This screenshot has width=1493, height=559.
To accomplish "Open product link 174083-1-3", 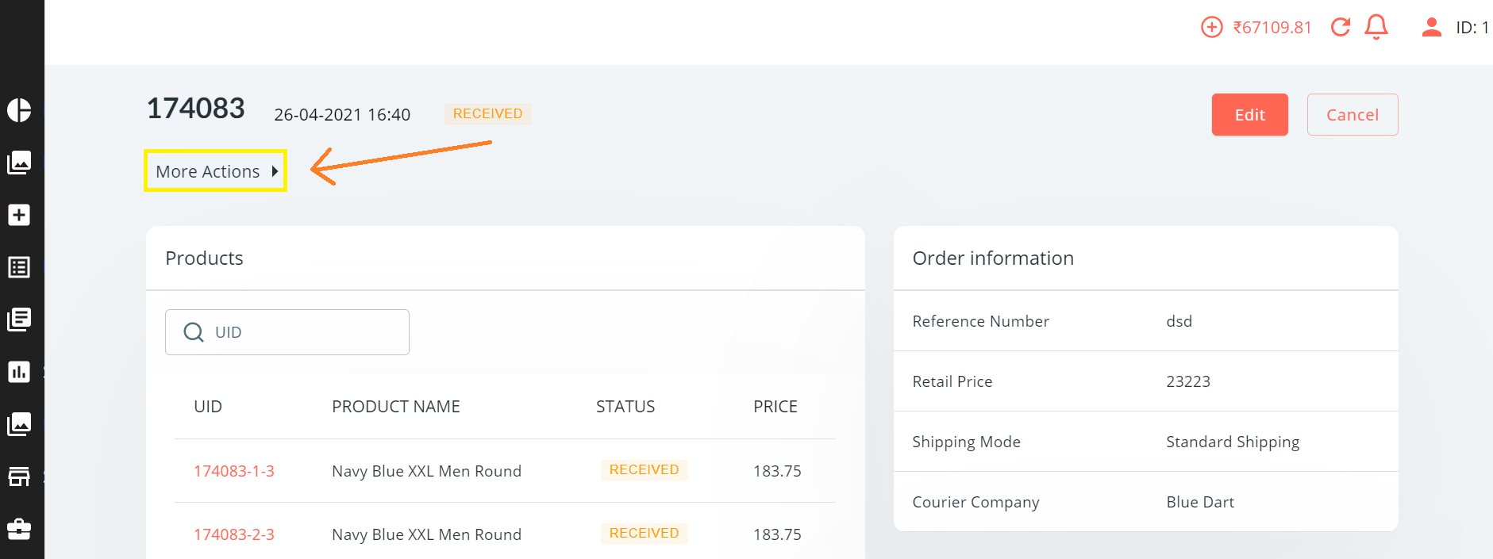I will tap(234, 471).
